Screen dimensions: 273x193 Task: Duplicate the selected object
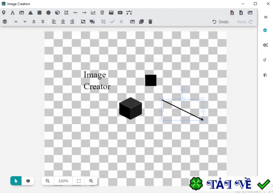point(141,22)
